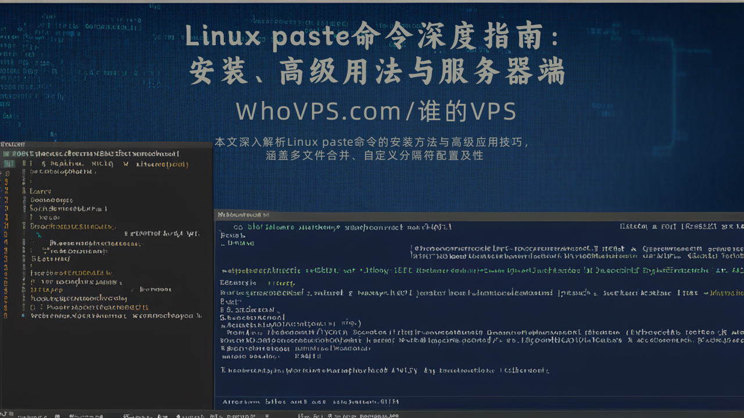Open the WhoVPS.com/谁的VPS site label
The image size is (744, 418).
376,112
